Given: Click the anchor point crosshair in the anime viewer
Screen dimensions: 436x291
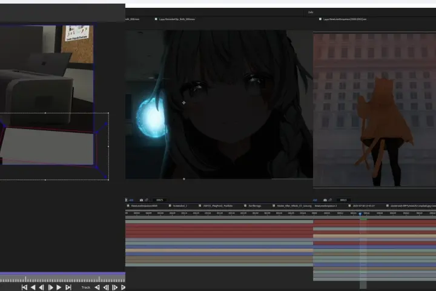Looking at the screenshot, I should coord(184,102).
